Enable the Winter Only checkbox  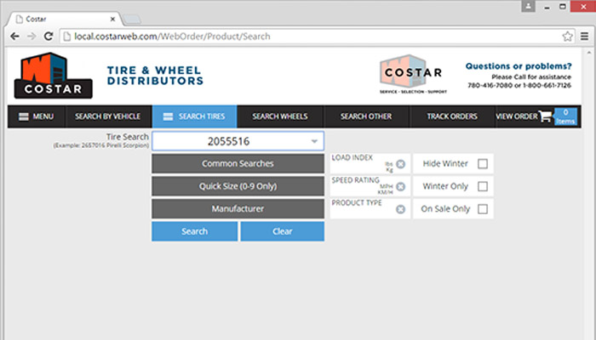(x=483, y=187)
